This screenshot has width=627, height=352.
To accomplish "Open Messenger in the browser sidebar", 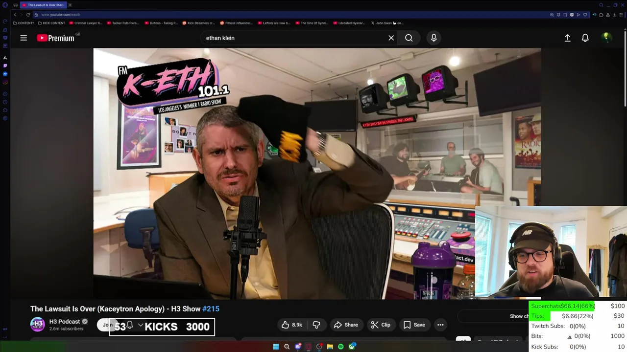I will tap(5, 74).
